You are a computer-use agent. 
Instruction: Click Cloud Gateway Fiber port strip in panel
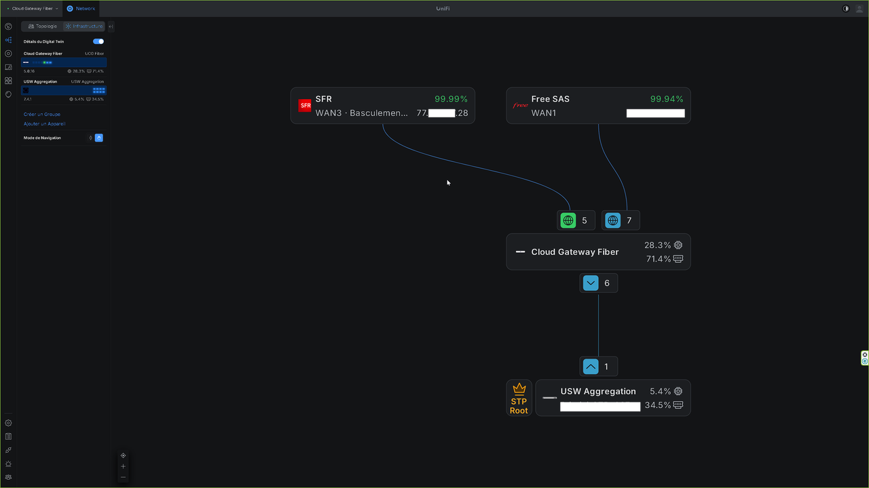coord(64,62)
